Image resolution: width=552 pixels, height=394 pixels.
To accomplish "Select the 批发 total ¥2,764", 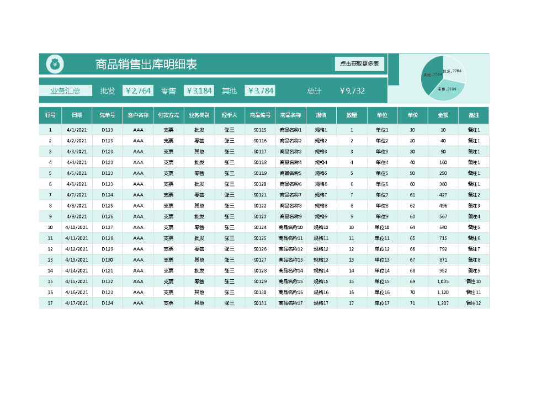I will coord(138,90).
